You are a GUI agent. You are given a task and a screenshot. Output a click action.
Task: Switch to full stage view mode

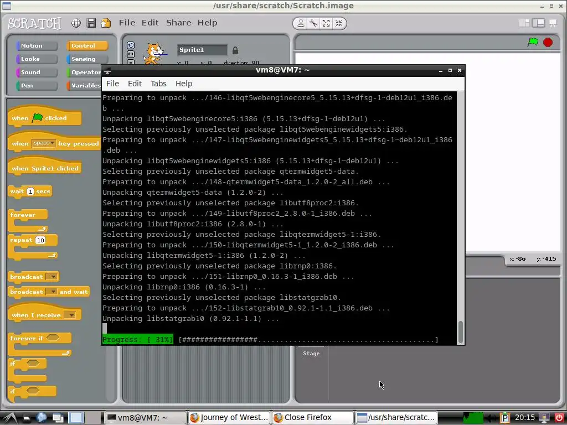coord(538,23)
